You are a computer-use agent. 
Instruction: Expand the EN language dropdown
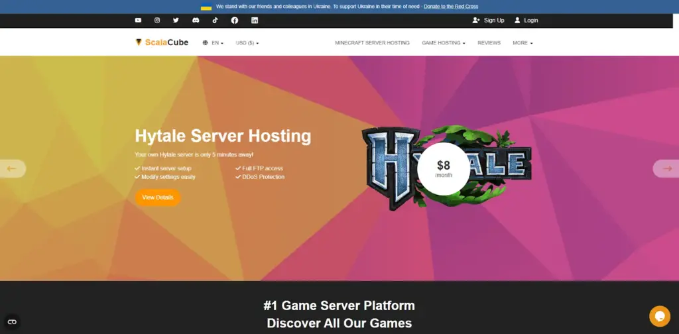[214, 43]
